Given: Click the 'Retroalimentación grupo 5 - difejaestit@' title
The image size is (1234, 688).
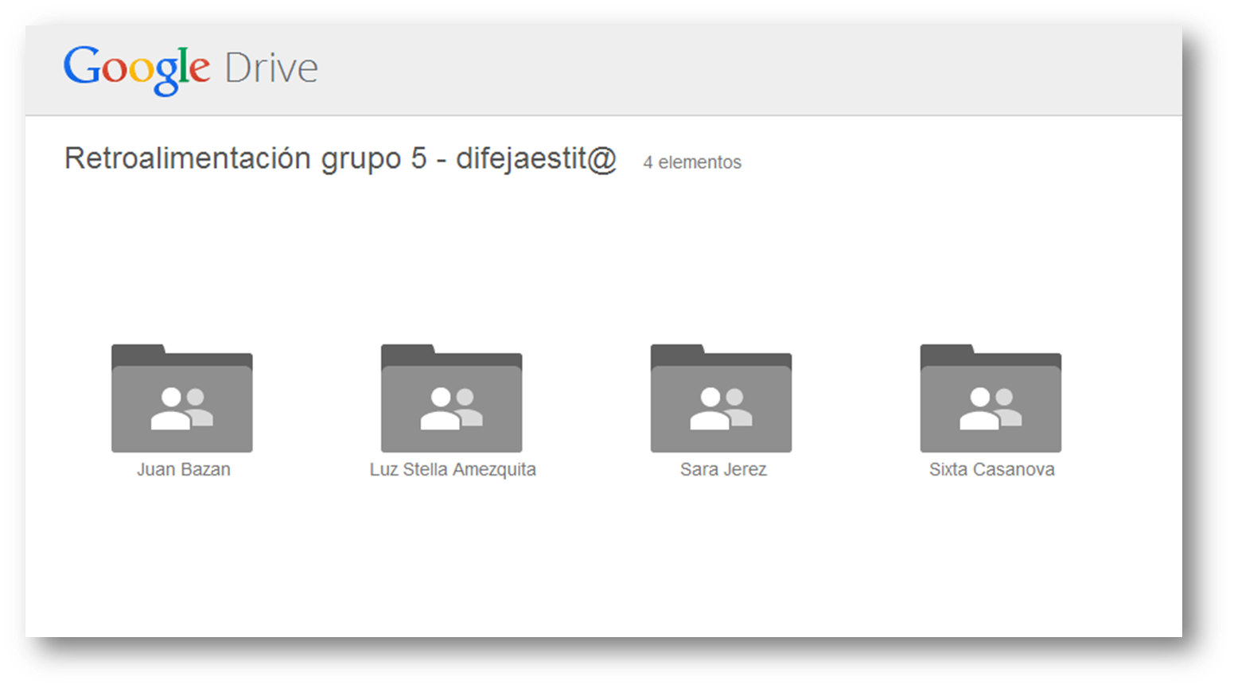Looking at the screenshot, I should click(341, 159).
